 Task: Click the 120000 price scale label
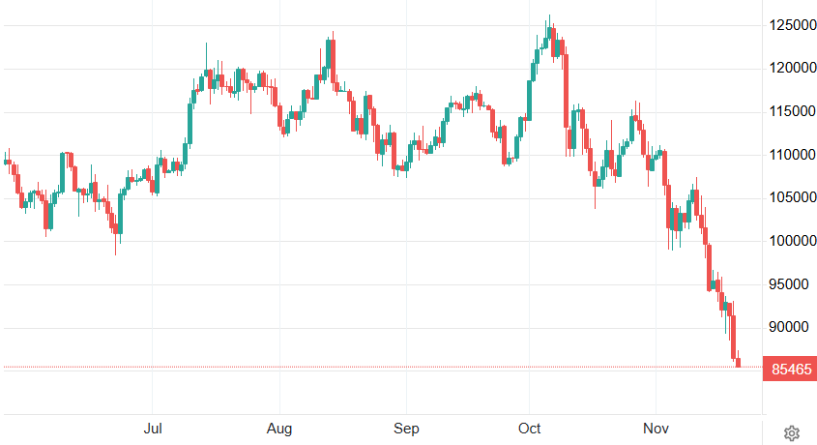(x=789, y=69)
